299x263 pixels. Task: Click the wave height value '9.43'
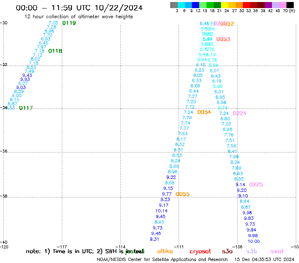[27, 75]
